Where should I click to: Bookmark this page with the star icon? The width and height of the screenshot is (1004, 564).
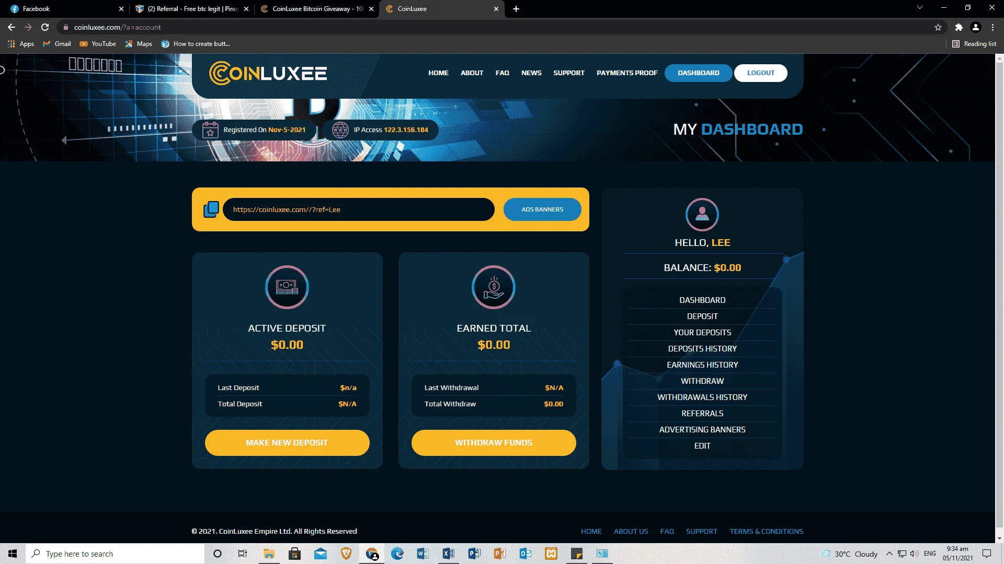coord(938,27)
